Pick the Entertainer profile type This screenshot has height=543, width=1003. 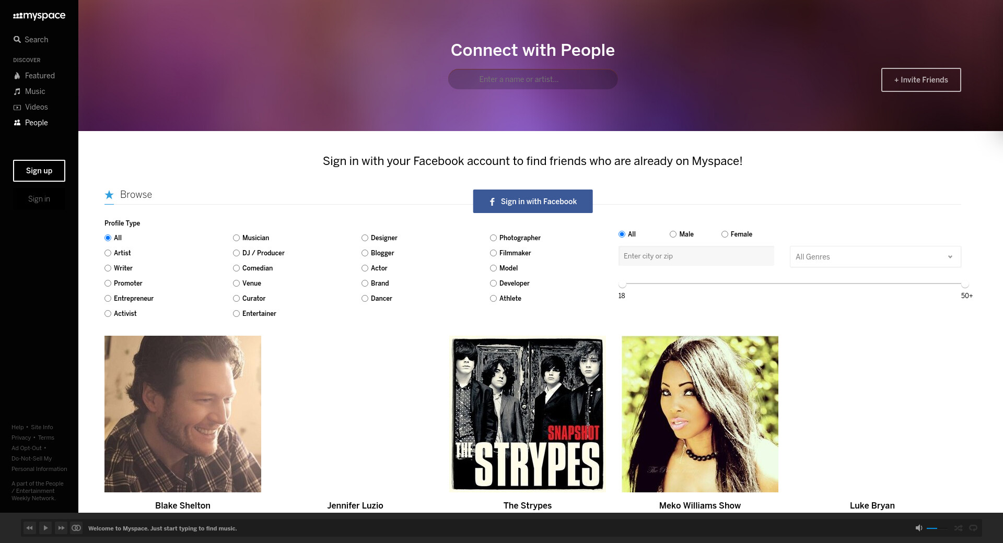tap(236, 314)
